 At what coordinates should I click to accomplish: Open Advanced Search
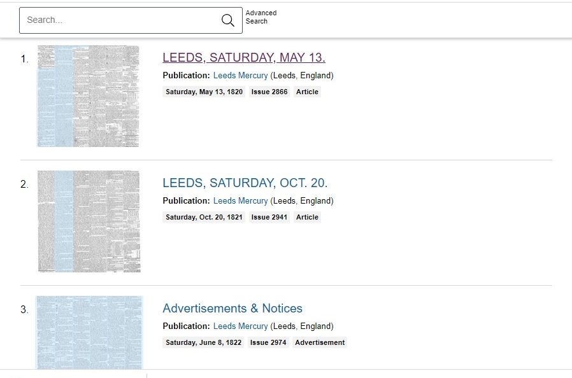(x=261, y=17)
